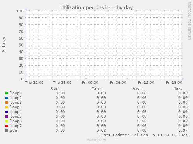Click the Cur: column header
This screenshot has height=144, width=193.
56,88
